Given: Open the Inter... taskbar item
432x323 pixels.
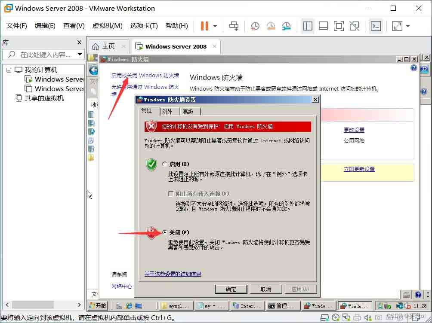Looking at the screenshot, I should click(247, 306).
